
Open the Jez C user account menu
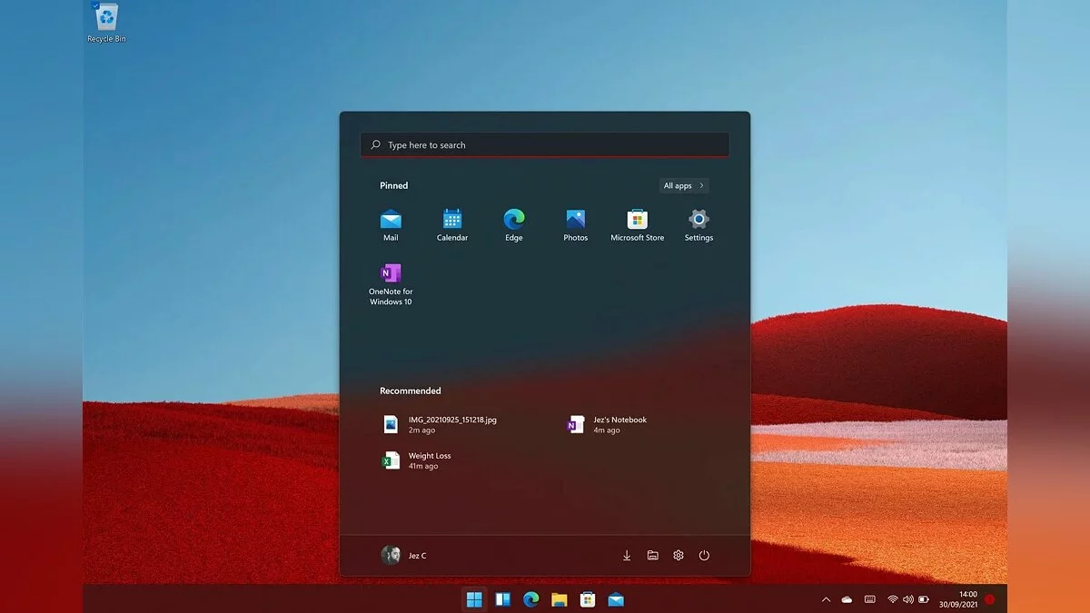pyautogui.click(x=404, y=555)
